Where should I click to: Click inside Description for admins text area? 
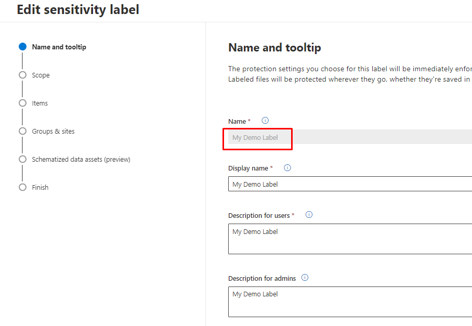click(x=348, y=302)
